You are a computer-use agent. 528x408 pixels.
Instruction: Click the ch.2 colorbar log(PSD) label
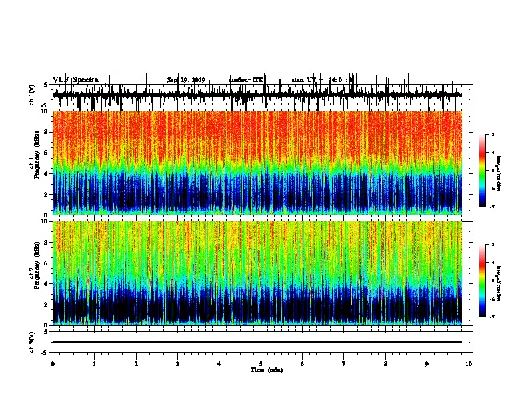coord(499,283)
